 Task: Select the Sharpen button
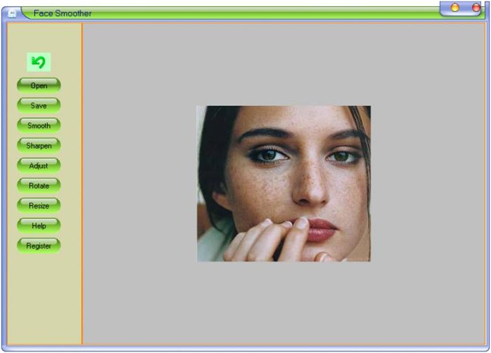tap(39, 146)
